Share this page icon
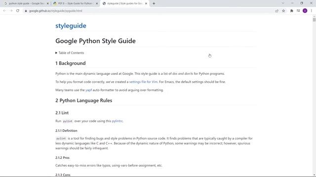The width and height of the screenshot is (316, 177). tap(276, 11)
